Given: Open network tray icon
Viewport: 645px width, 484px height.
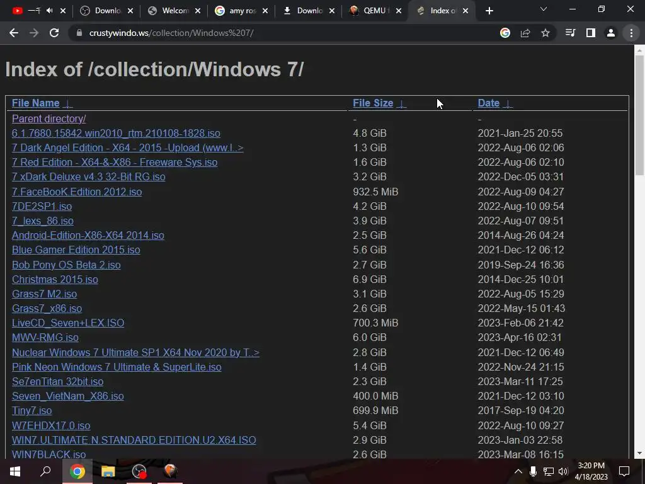Looking at the screenshot, I should point(548,471).
